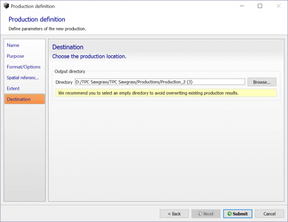Minimize the Production definition window
This screenshot has height=222, width=288.
point(242,6)
